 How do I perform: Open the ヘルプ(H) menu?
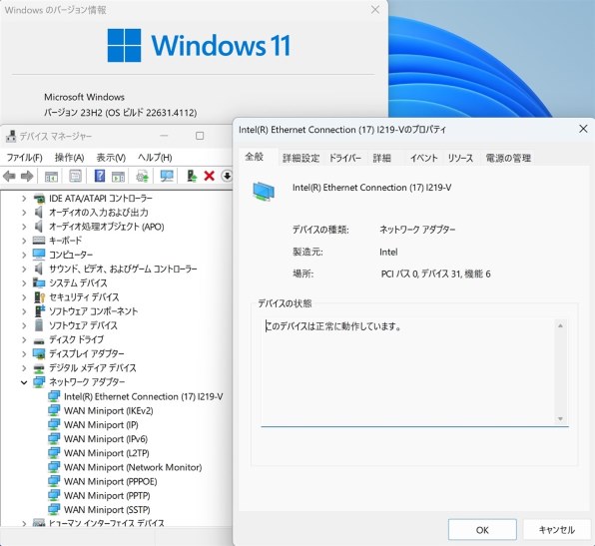pyautogui.click(x=155, y=157)
